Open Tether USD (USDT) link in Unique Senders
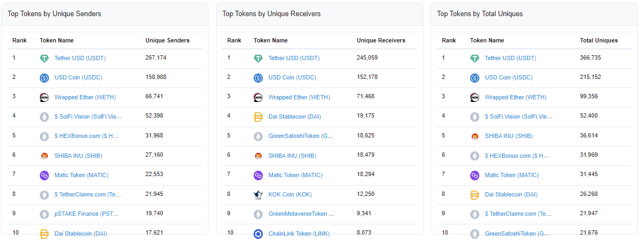 pyautogui.click(x=80, y=59)
